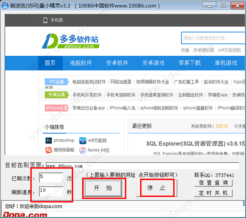Click the 开 始 start button
Image resolution: width=246 pixels, height=218 pixels.
103,188
